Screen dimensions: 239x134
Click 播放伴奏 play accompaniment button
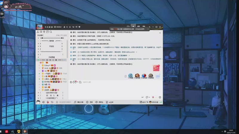79,102
